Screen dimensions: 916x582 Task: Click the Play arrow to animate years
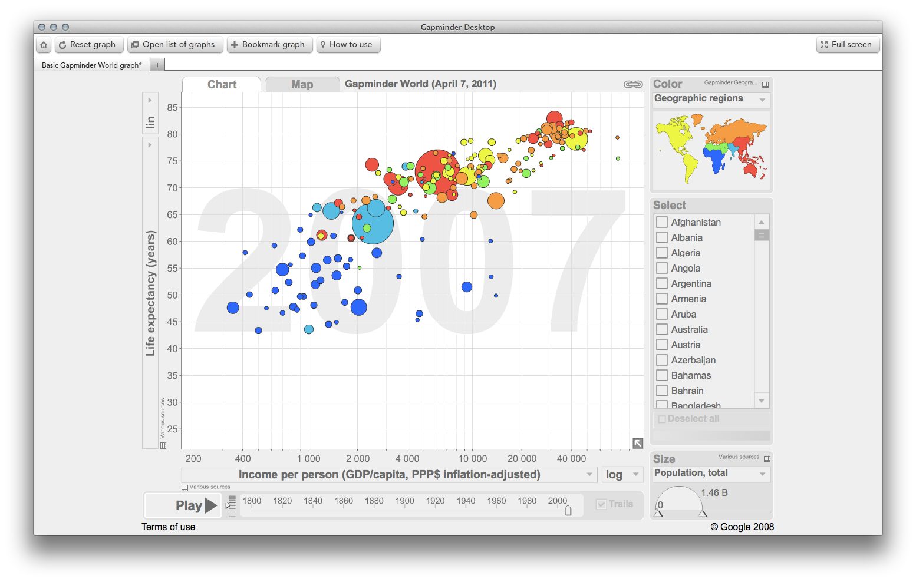click(211, 505)
